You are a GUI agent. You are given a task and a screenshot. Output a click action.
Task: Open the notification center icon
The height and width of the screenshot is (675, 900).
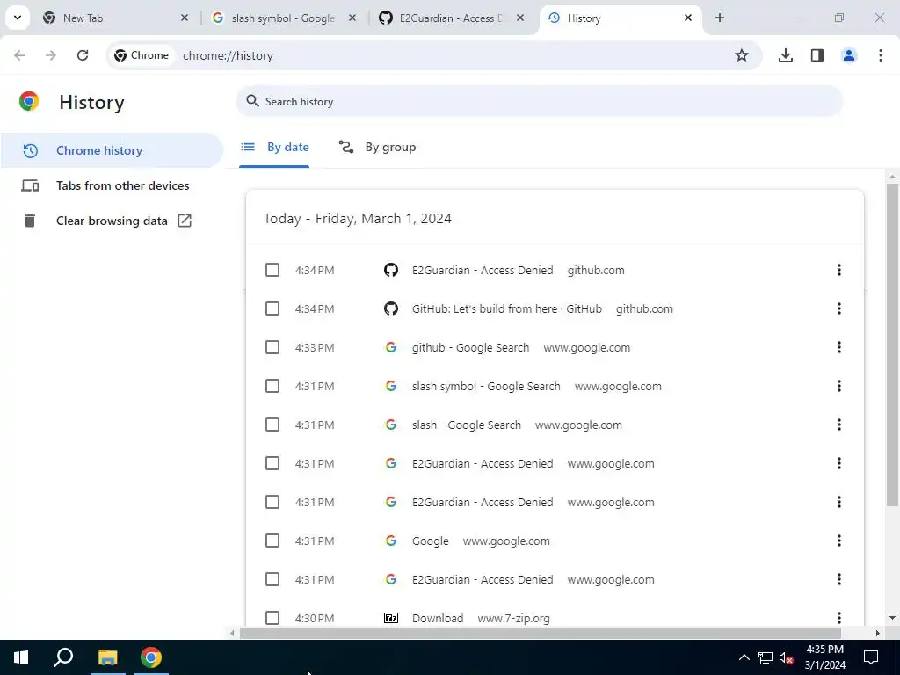point(871,657)
